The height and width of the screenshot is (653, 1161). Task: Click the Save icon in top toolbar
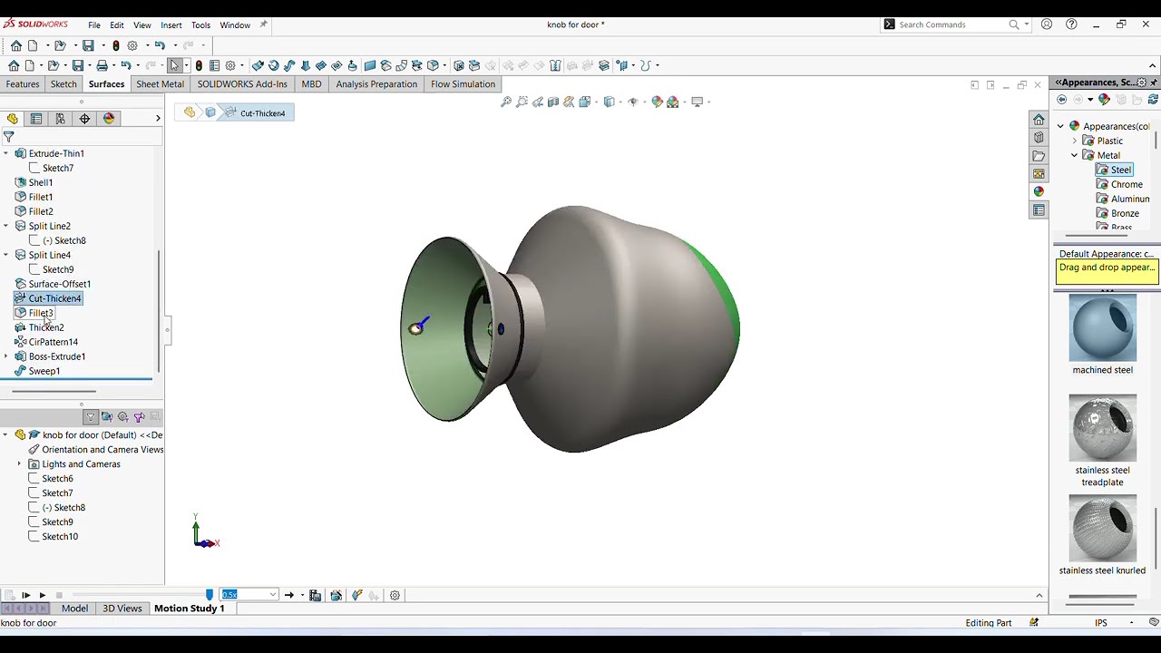point(88,45)
